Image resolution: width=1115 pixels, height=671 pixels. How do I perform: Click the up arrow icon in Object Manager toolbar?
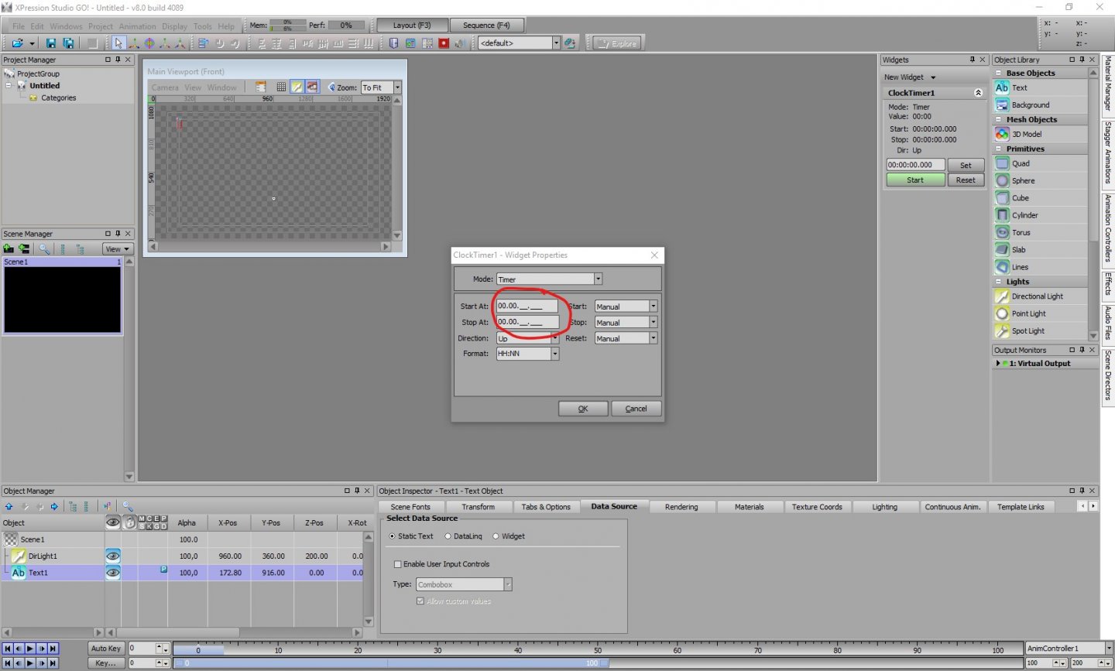click(x=9, y=507)
